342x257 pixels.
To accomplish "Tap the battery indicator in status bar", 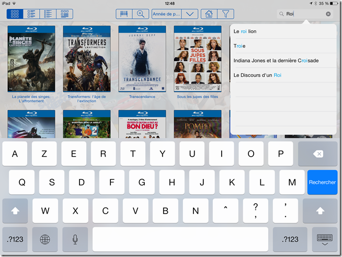I will click(334, 4).
